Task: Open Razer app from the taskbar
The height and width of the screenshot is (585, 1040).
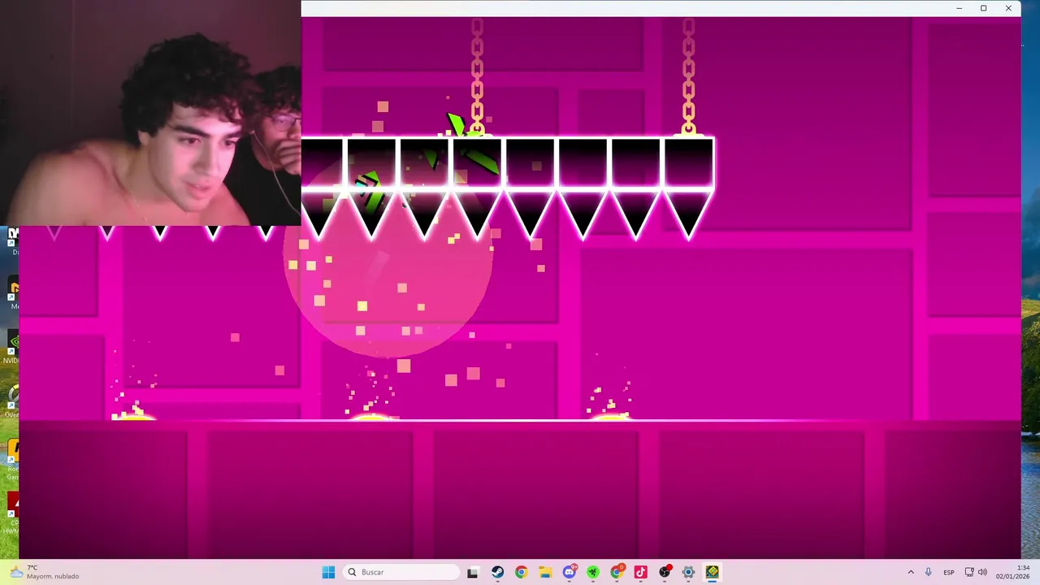Action: click(x=593, y=572)
